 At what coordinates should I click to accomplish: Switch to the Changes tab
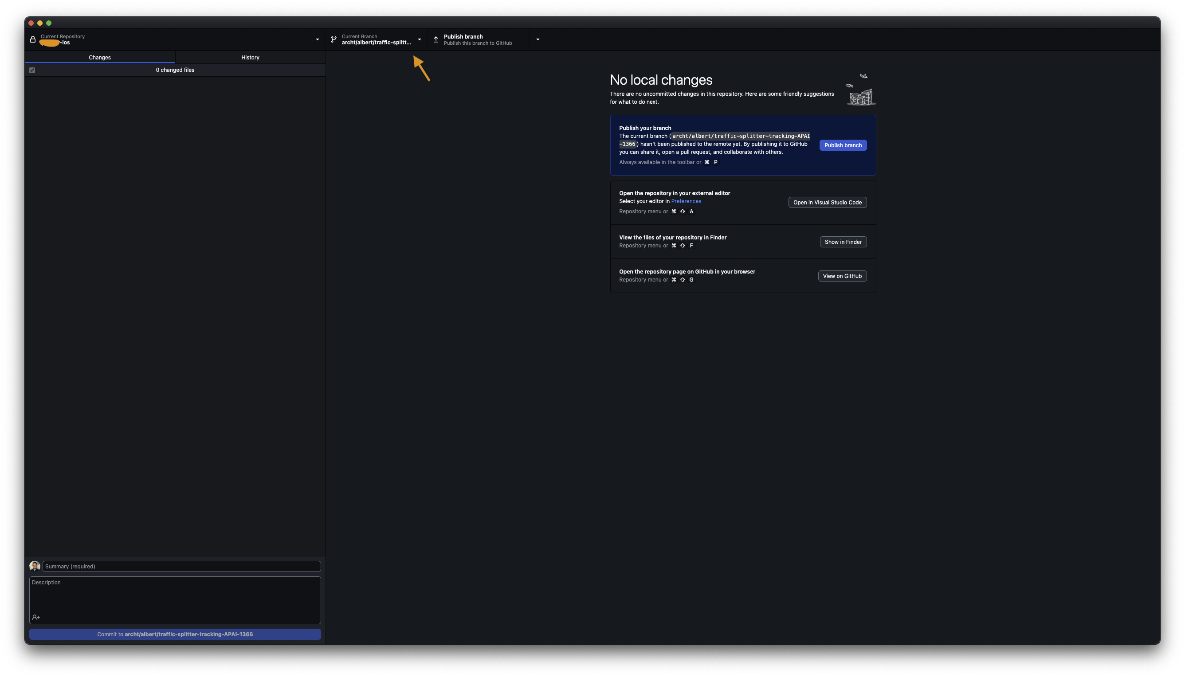pyautogui.click(x=100, y=57)
